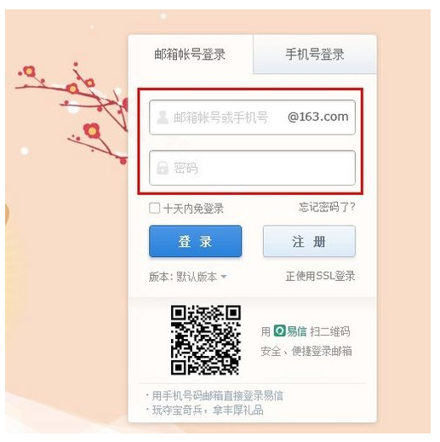
Task: Click the blue 登录 button
Action: click(x=196, y=241)
